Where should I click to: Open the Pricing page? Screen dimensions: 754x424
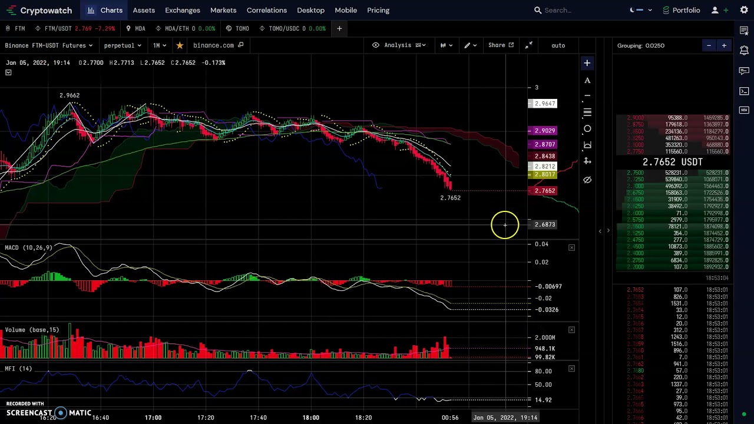(378, 10)
